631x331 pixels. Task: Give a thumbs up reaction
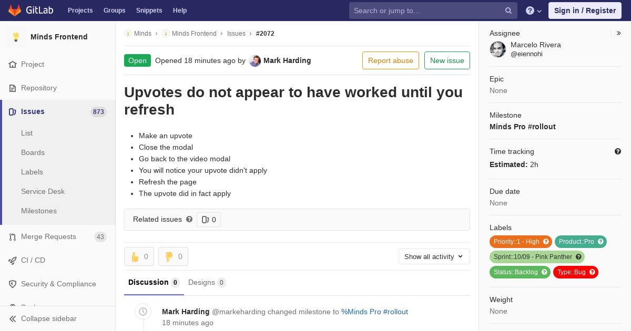(x=139, y=256)
